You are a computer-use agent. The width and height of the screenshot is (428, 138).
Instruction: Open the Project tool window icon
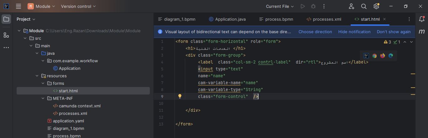[6, 19]
